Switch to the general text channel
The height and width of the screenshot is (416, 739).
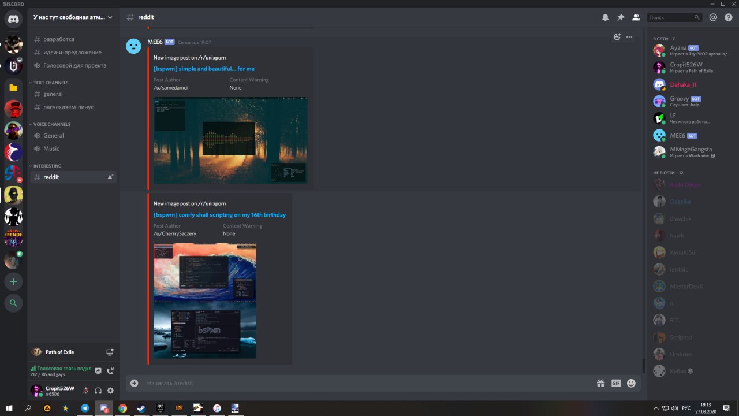point(73,94)
